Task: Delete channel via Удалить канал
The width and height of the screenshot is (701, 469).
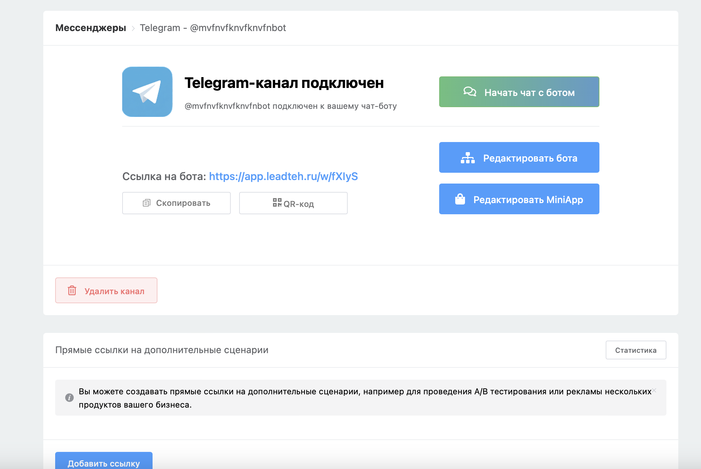Action: click(106, 290)
